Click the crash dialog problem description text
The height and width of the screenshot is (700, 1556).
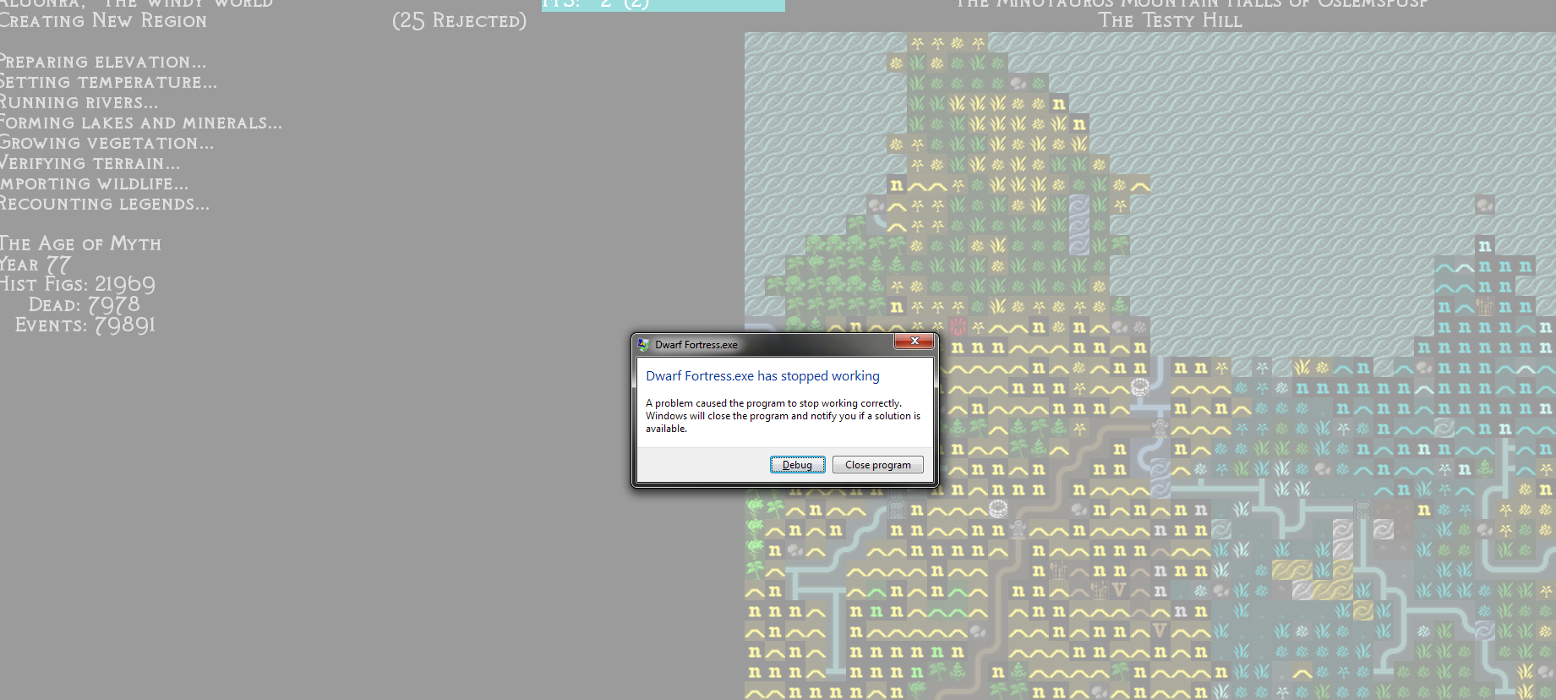tap(783, 416)
